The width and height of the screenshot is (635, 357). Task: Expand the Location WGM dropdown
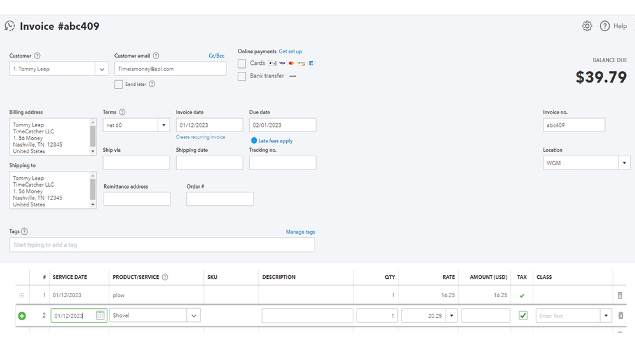click(x=623, y=163)
